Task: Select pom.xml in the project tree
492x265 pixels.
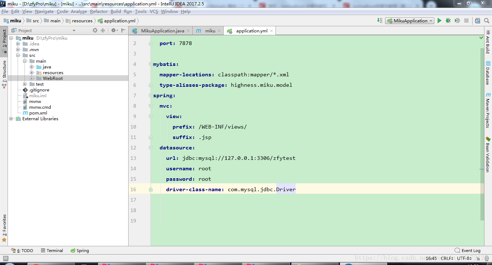Action: (x=38, y=113)
